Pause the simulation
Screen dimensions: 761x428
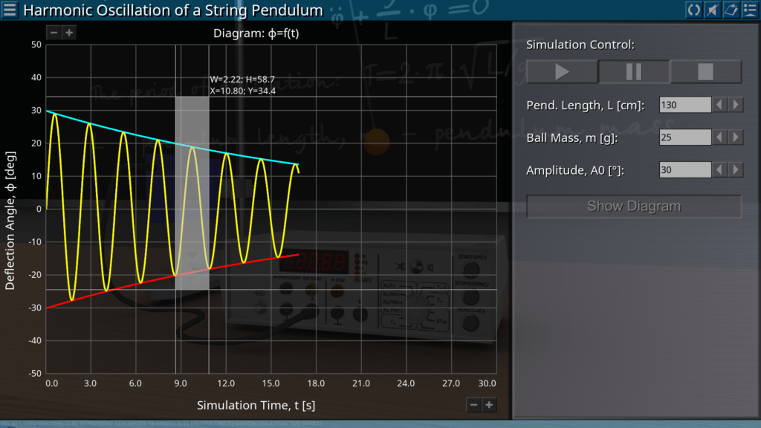(x=634, y=72)
